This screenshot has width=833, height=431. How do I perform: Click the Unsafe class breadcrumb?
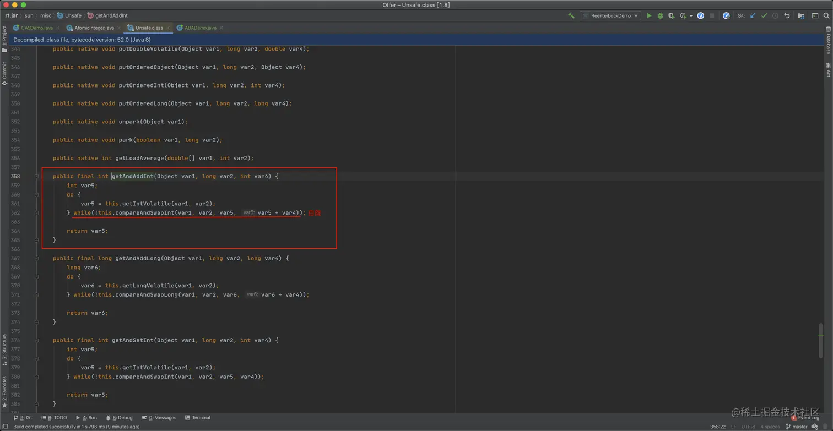69,15
